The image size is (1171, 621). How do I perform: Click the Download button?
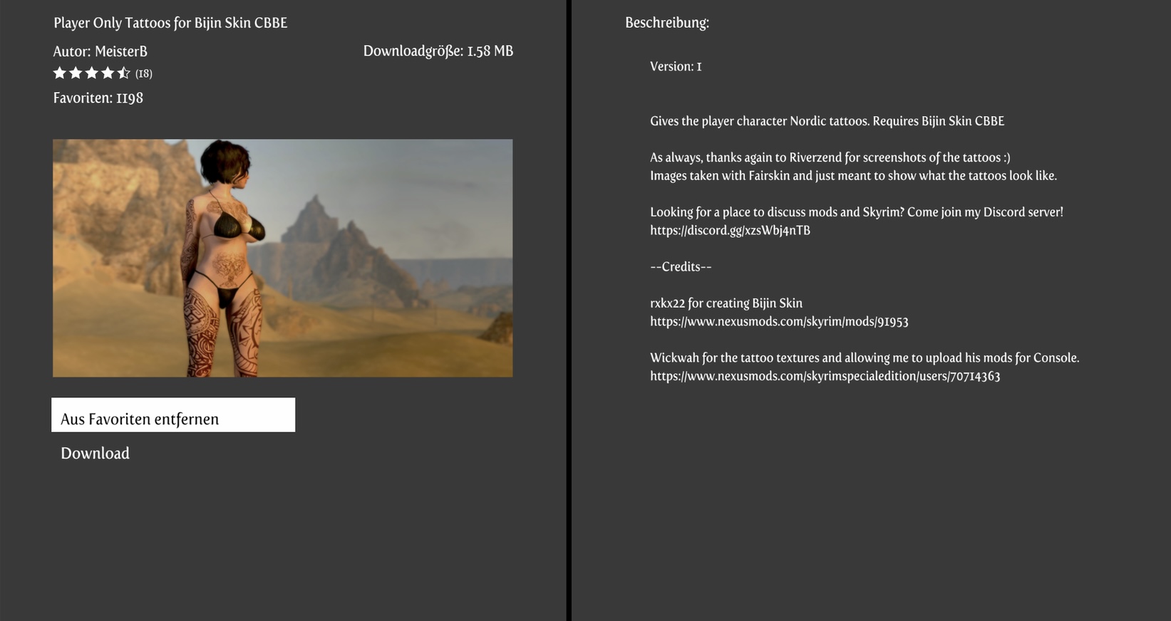coord(95,454)
